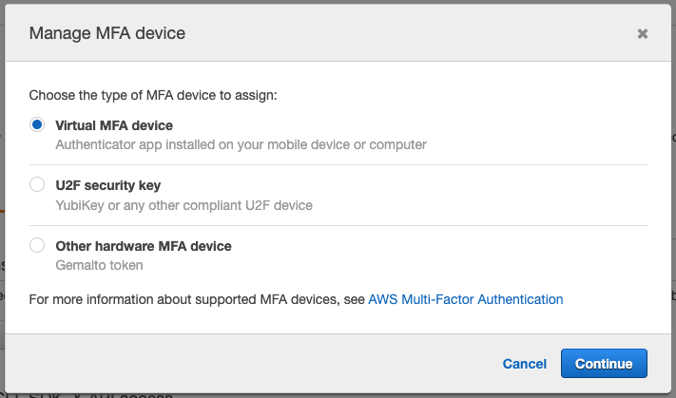Click the Manage MFA device title
This screenshot has width=676, height=398.
click(106, 33)
